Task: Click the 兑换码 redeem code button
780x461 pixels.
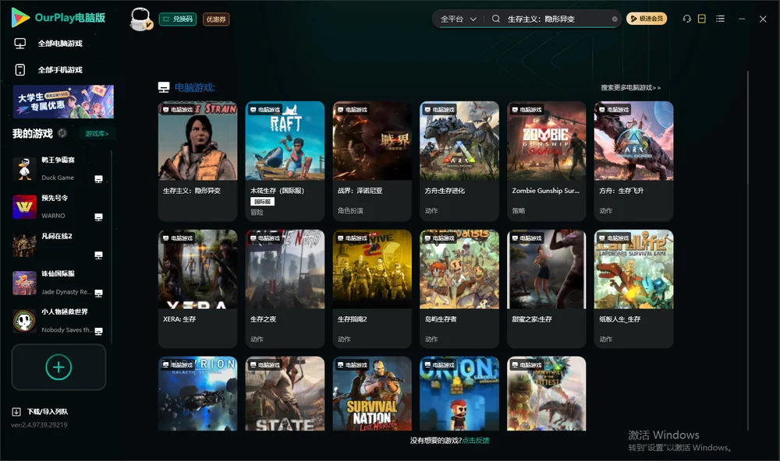Action: pos(178,19)
